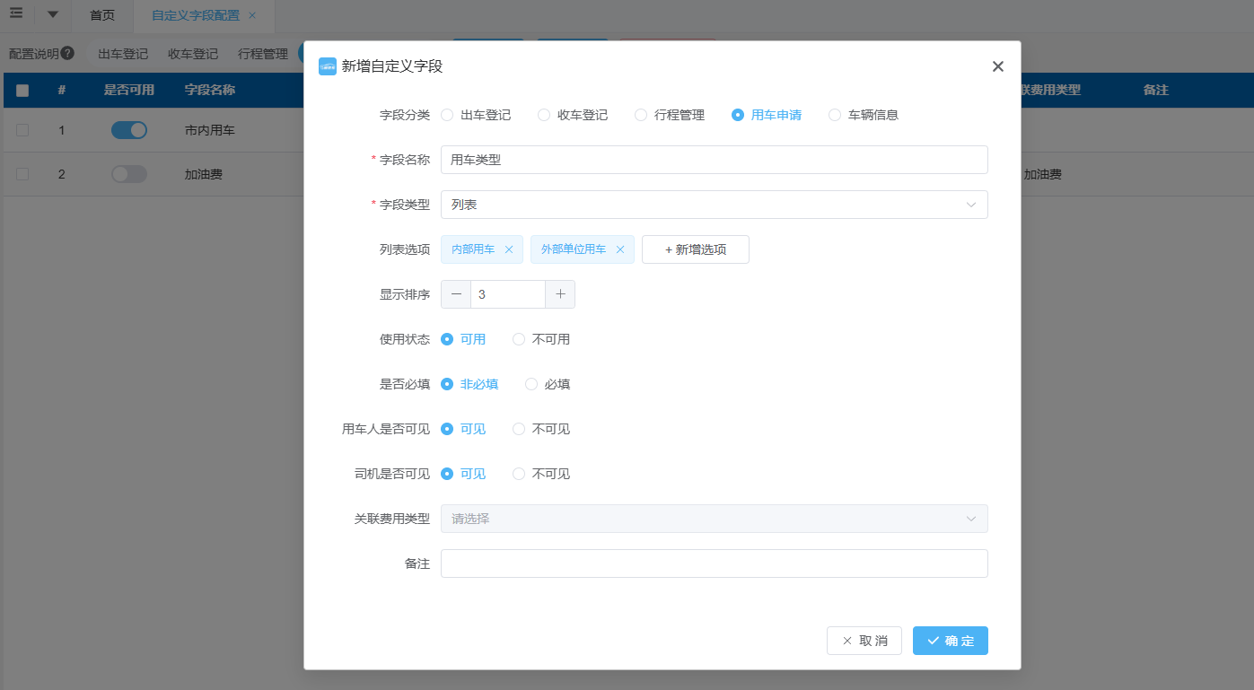This screenshot has height=690, width=1254.
Task: Click the 备注 input field
Action: click(714, 563)
